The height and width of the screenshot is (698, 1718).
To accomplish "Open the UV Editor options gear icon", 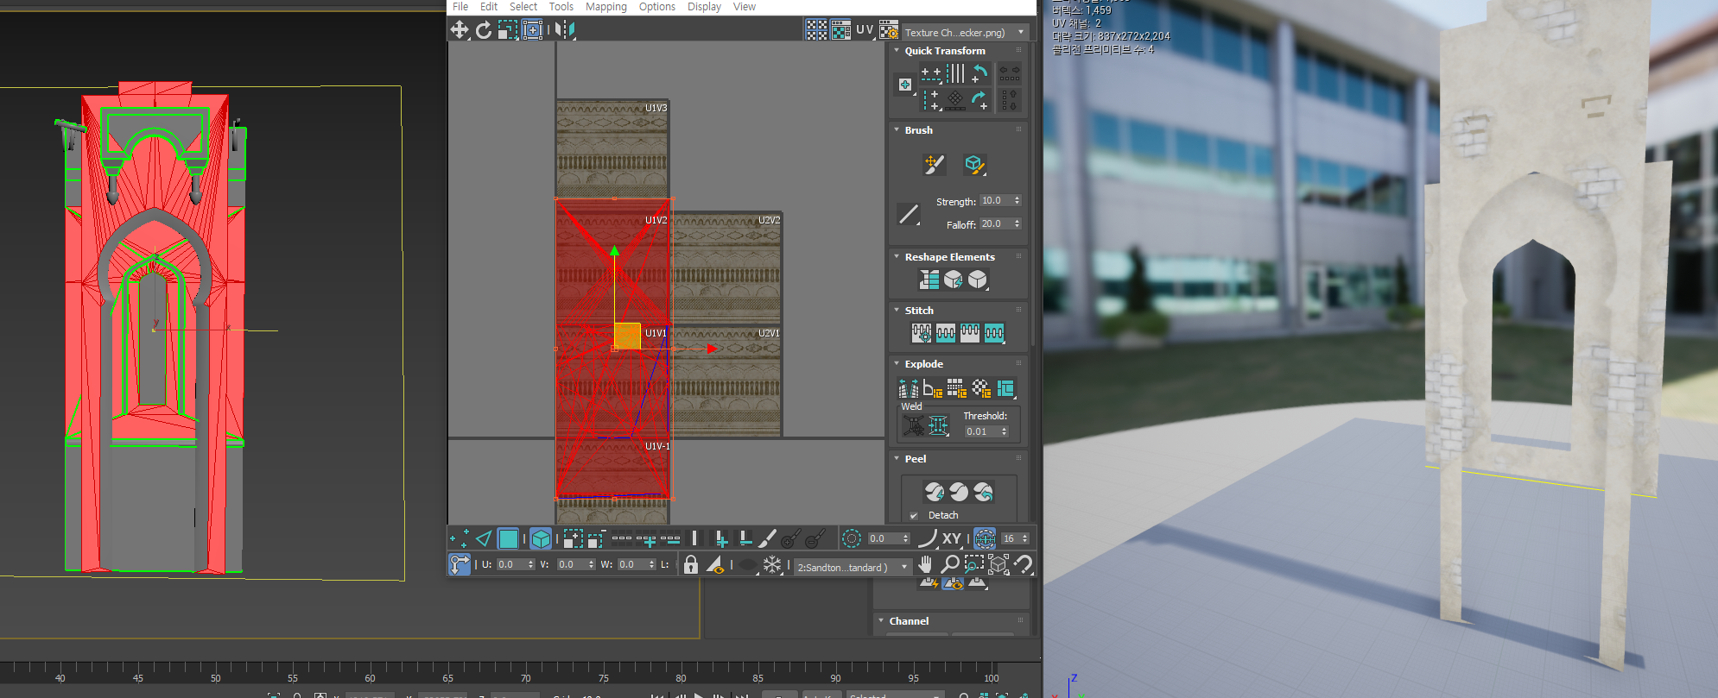I will pos(889,31).
